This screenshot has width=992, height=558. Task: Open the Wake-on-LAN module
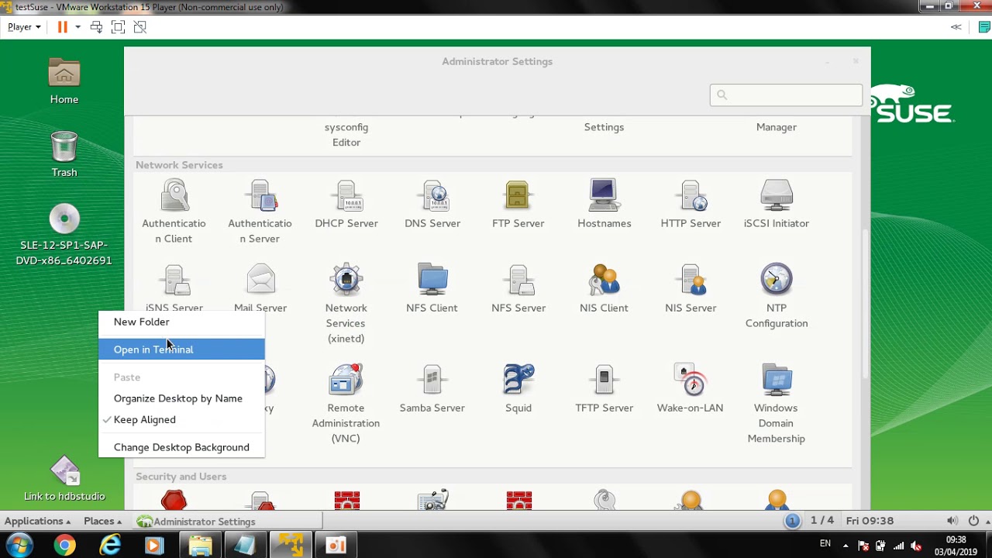[x=690, y=388]
